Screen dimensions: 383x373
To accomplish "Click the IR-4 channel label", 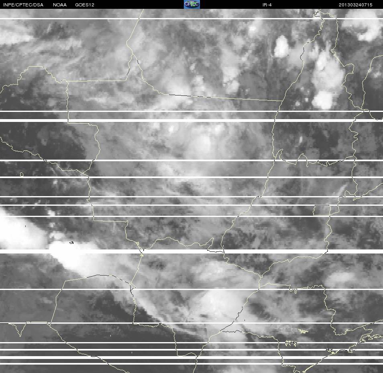I will pos(267,5).
